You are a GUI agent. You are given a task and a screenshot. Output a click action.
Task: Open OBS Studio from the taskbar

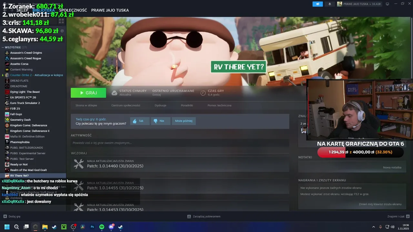(x=73, y=227)
